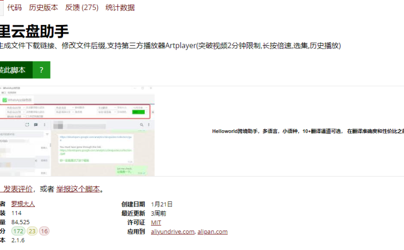The height and width of the screenshot is (250, 404).
Task: Select the 114 daily installs value
Action: point(16,213)
